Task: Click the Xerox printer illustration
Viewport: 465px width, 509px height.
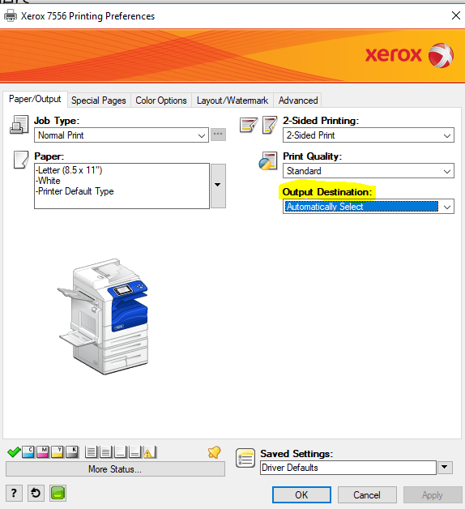Action: [103, 316]
